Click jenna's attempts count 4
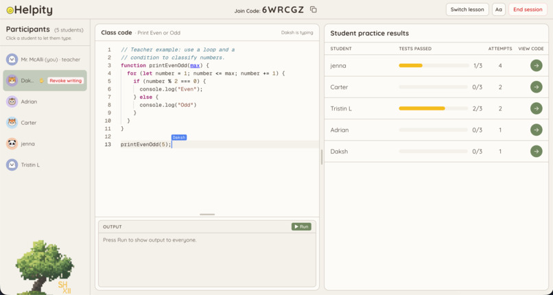553x295 pixels. (500, 66)
